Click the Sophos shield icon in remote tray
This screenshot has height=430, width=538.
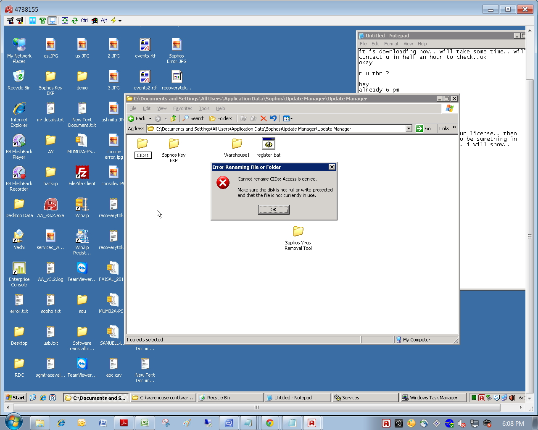[x=496, y=398]
